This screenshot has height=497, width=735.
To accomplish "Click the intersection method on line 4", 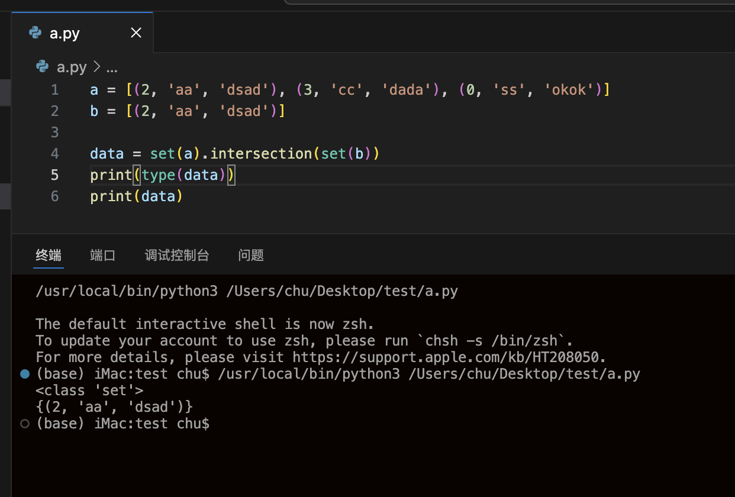I will coord(261,154).
